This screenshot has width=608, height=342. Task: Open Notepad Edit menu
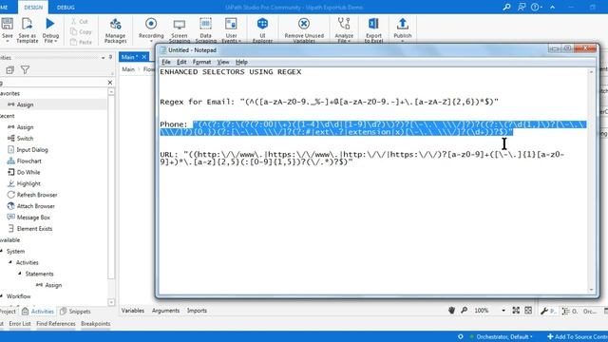(x=181, y=62)
